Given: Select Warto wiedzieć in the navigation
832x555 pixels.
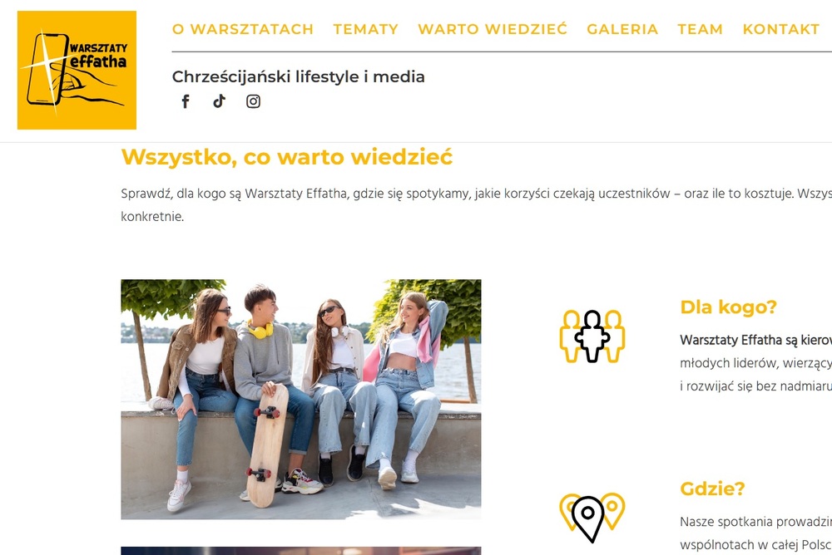Looking at the screenshot, I should 493,28.
